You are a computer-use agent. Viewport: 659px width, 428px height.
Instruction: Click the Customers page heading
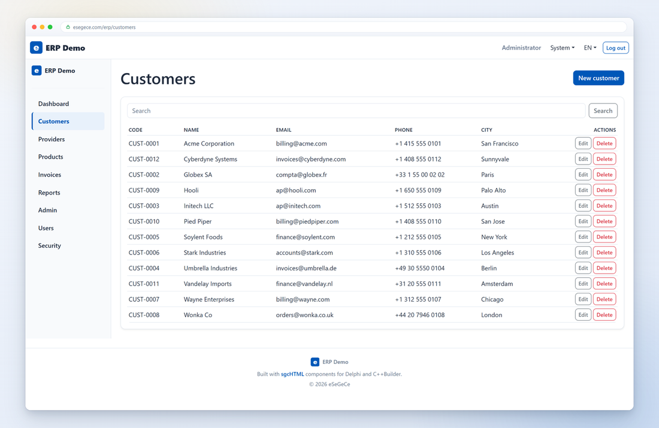(158, 79)
